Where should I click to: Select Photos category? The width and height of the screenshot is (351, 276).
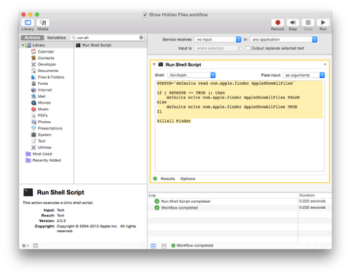tap(44, 122)
